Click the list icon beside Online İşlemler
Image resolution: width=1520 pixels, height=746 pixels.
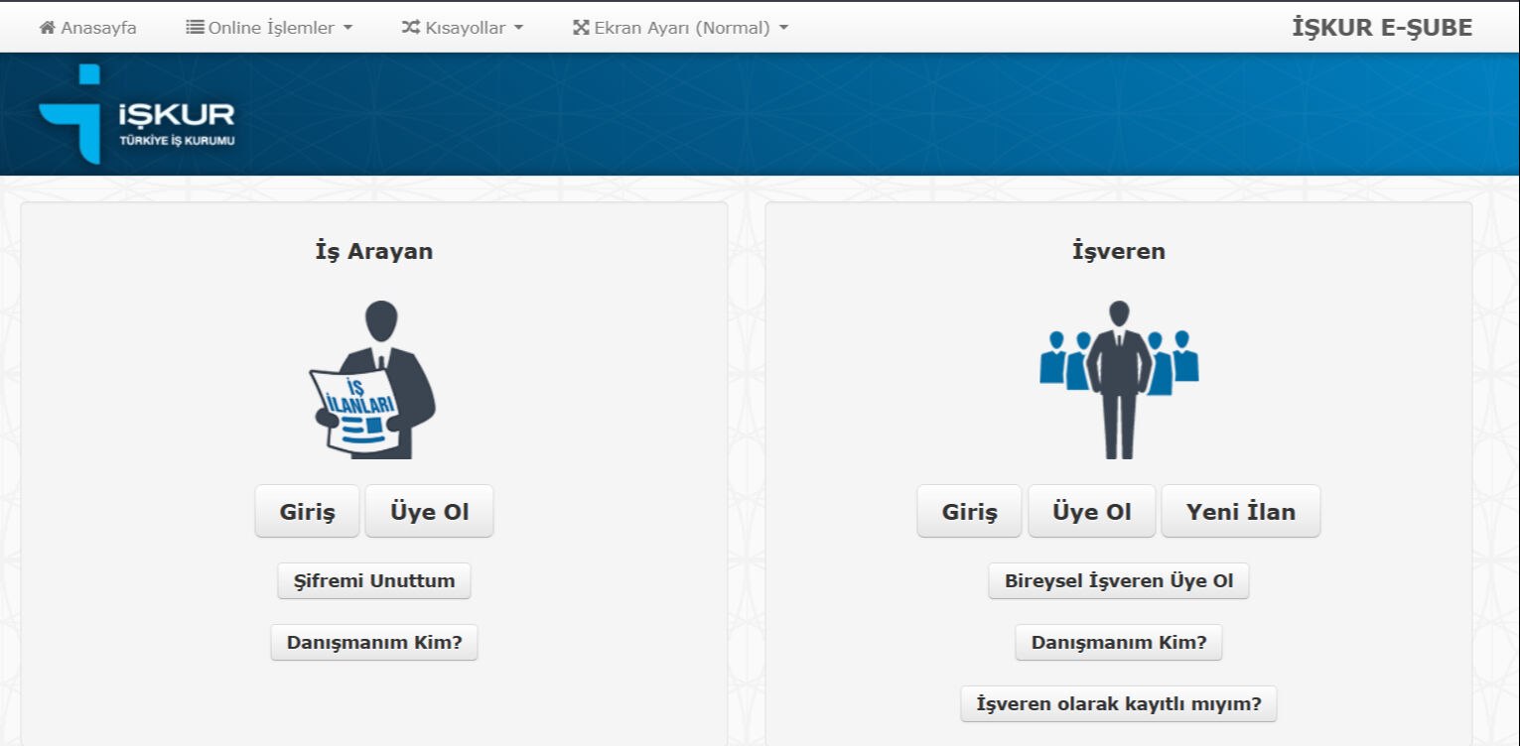[195, 28]
